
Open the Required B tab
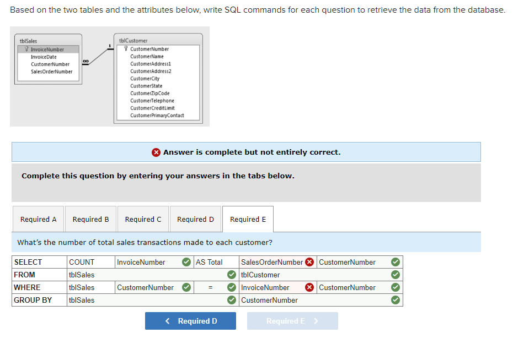pos(90,219)
